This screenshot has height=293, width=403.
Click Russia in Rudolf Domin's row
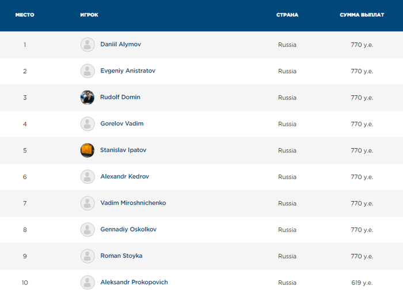pos(287,98)
